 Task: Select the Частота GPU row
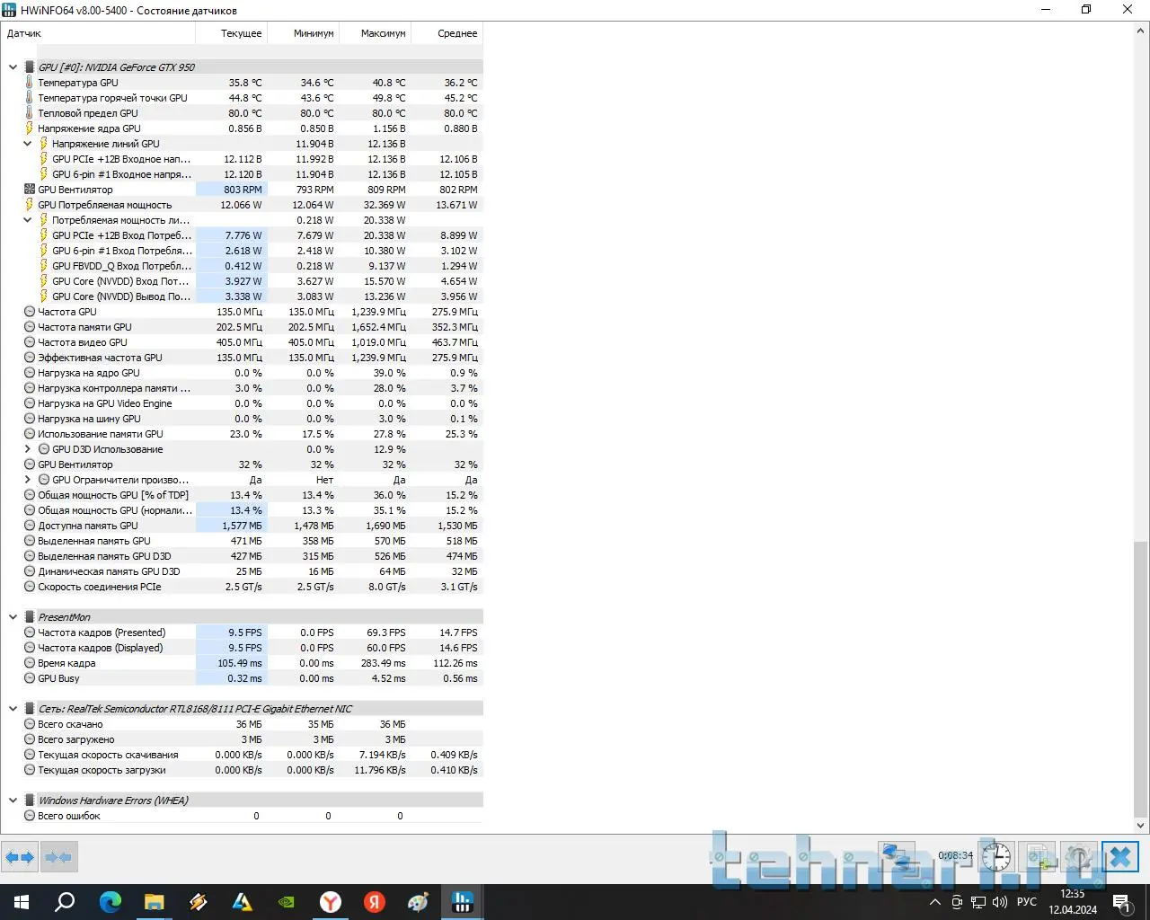click(x=252, y=312)
